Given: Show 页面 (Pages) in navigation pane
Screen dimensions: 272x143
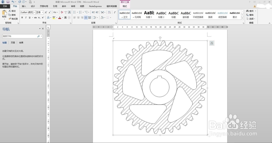Looking at the screenshot, I should pyautogui.click(x=13, y=42).
